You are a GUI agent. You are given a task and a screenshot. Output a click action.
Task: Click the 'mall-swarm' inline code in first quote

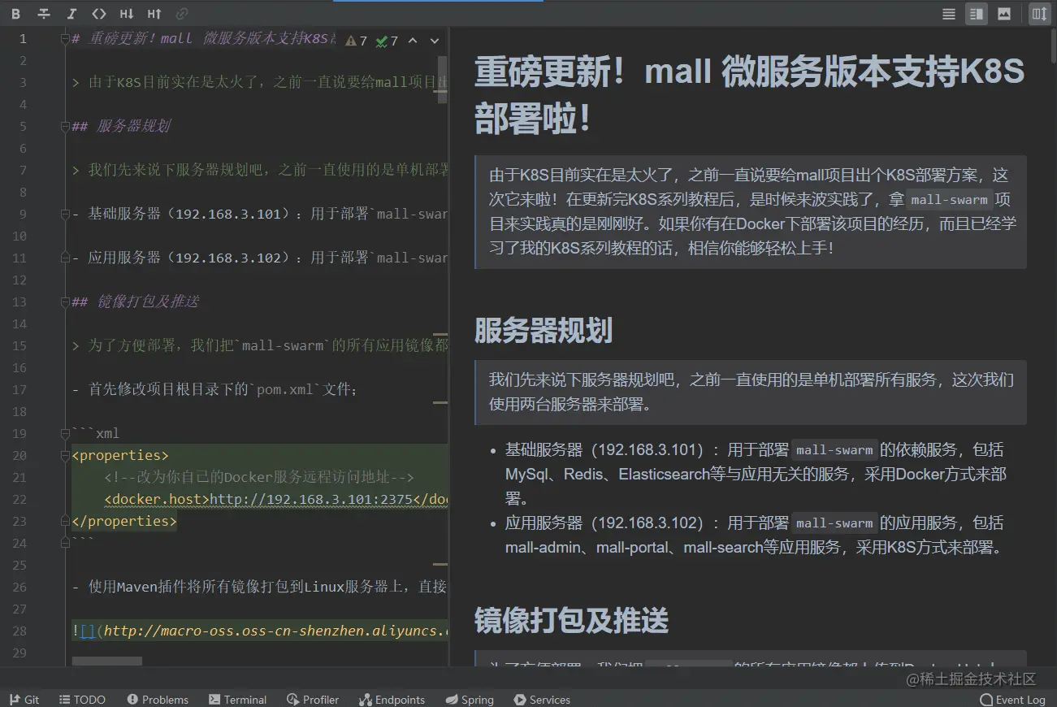click(x=950, y=200)
